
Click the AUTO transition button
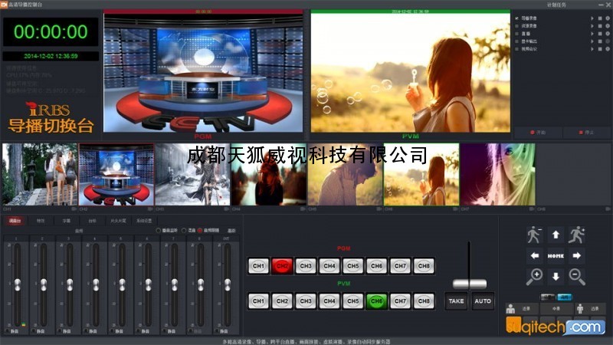(x=483, y=301)
